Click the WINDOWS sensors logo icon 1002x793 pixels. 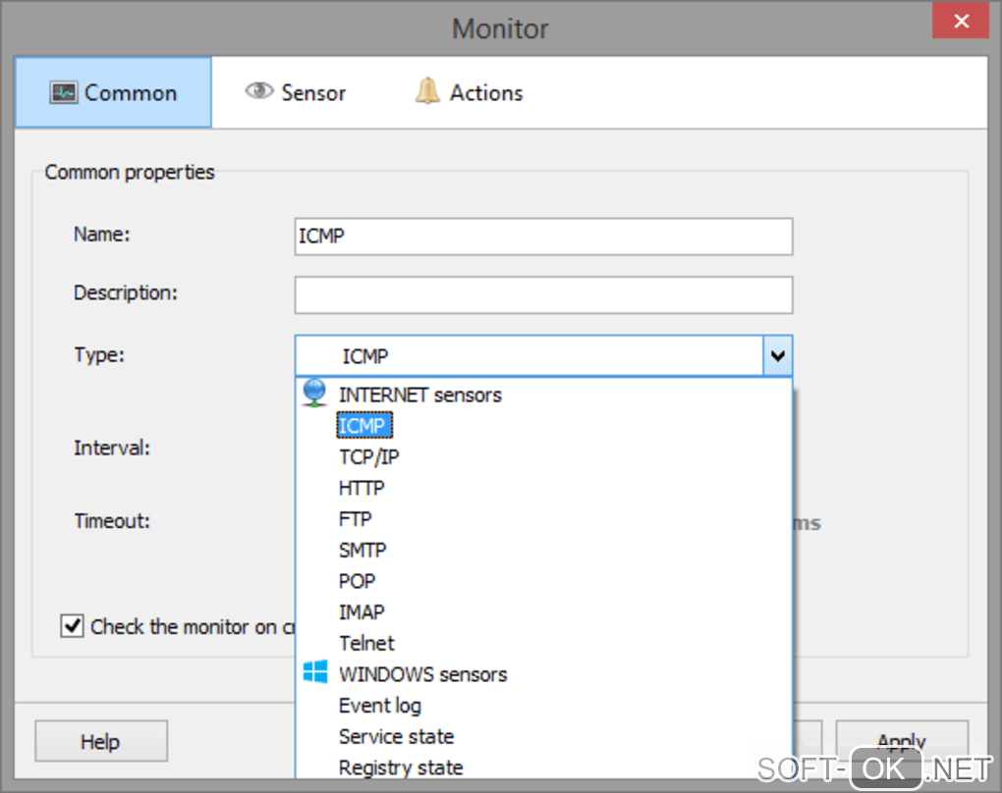314,673
